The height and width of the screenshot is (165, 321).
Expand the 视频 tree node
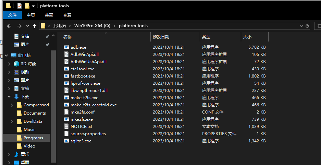pos(9,72)
